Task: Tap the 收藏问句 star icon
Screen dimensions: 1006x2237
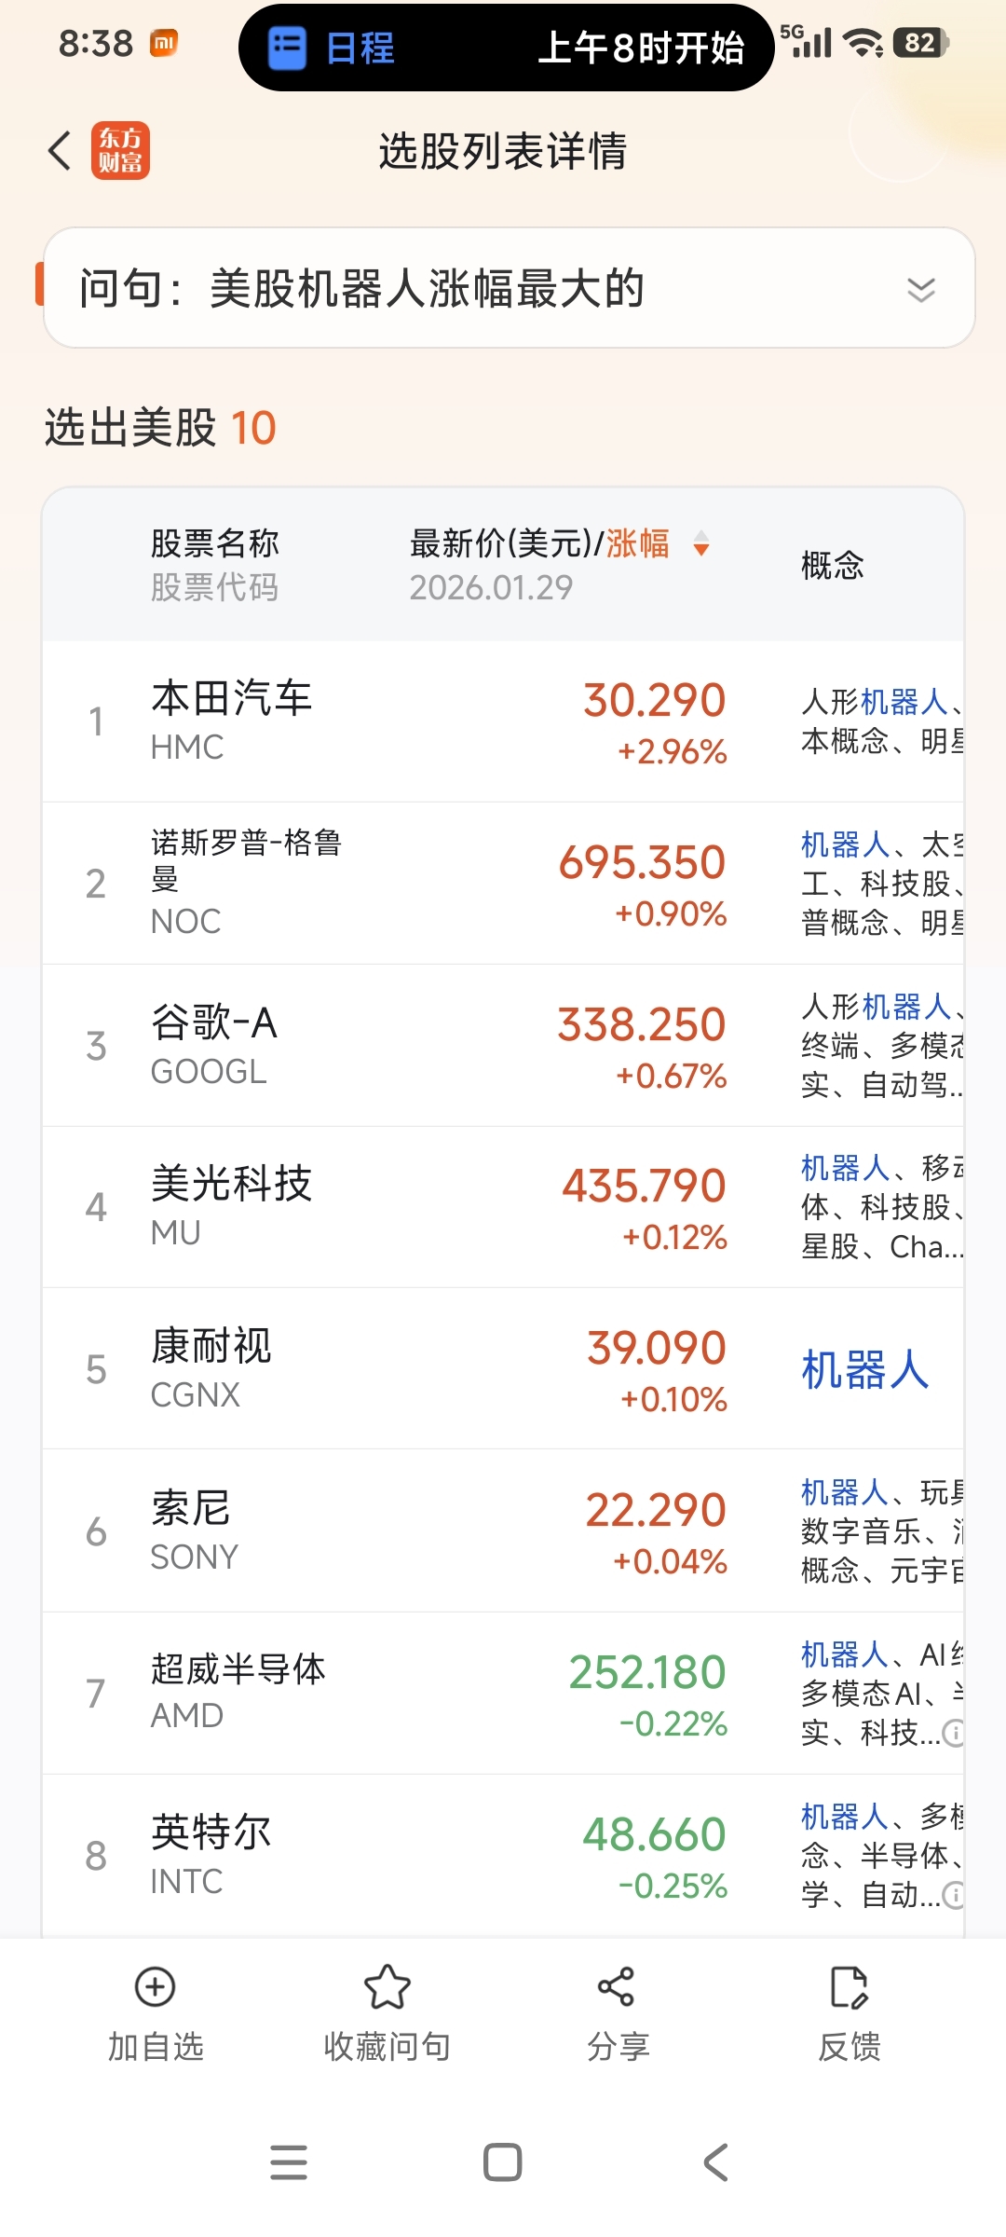Action: point(387,1986)
